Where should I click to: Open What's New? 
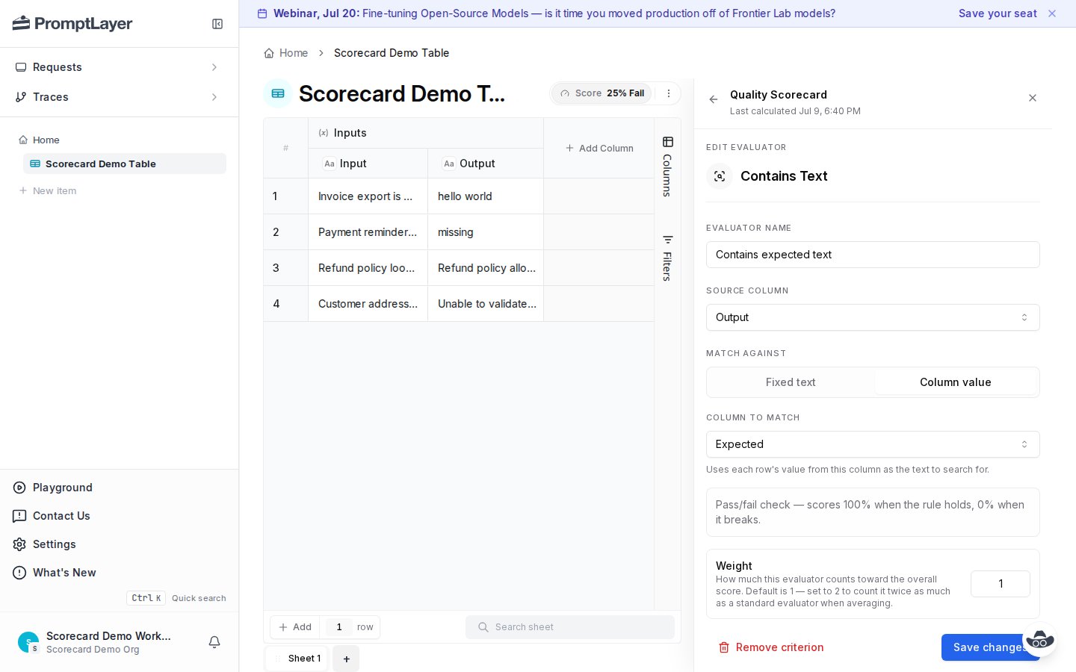coord(64,573)
